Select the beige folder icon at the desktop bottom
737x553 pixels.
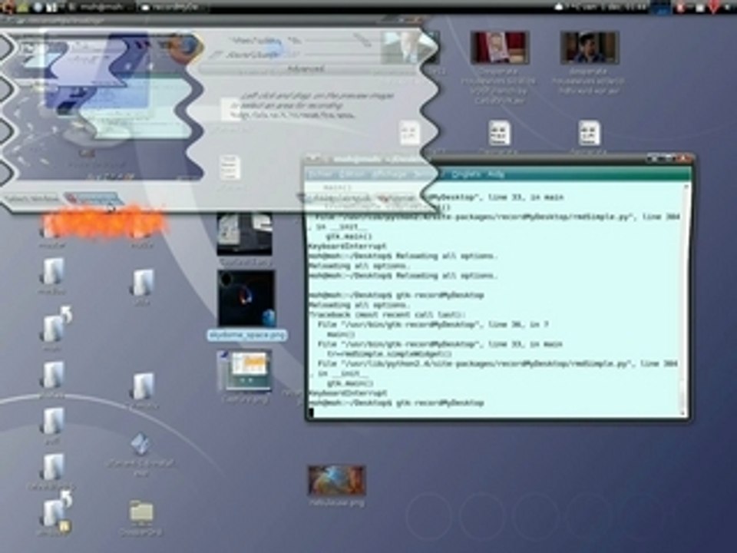tap(141, 512)
